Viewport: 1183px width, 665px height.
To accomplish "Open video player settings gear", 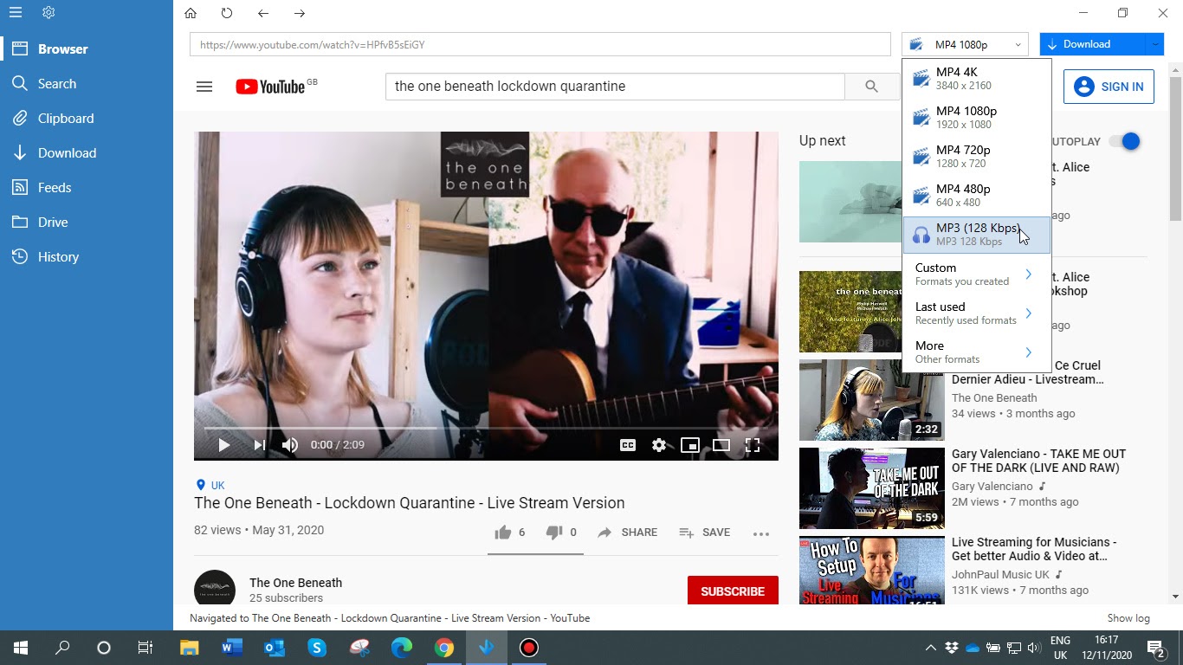I will [659, 445].
